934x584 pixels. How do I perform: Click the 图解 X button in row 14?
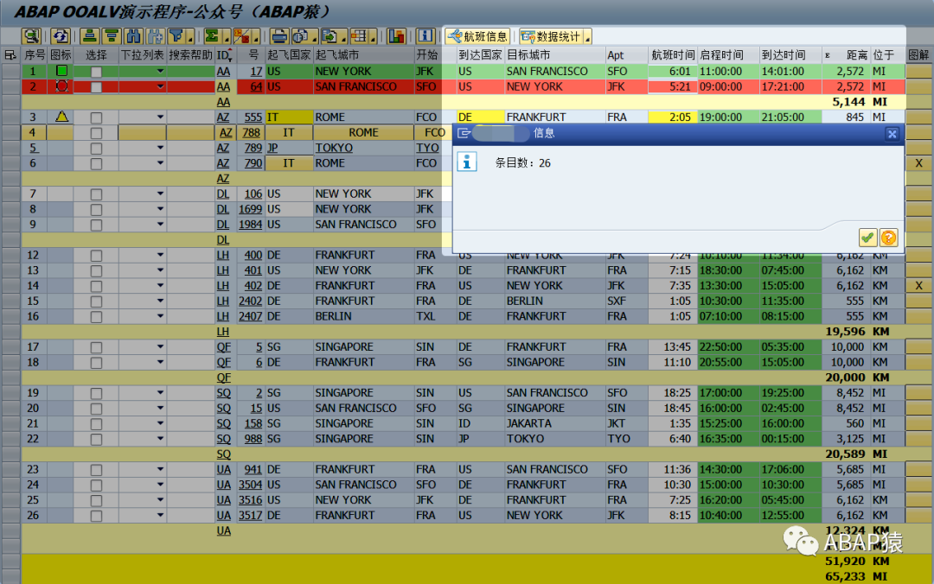click(x=918, y=286)
